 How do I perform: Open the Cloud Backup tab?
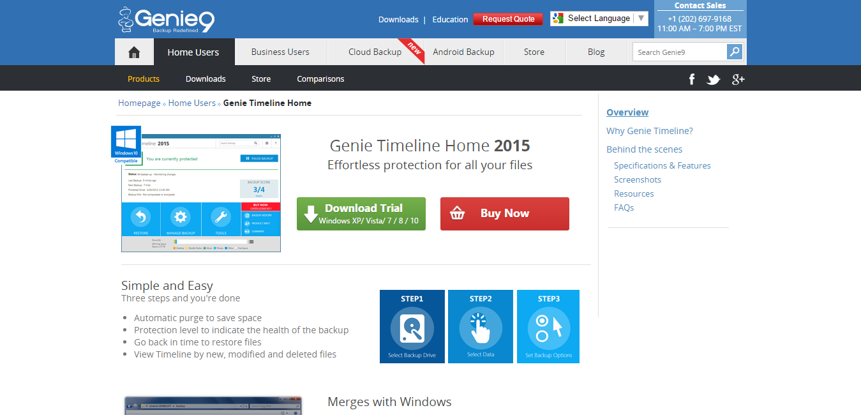(375, 52)
